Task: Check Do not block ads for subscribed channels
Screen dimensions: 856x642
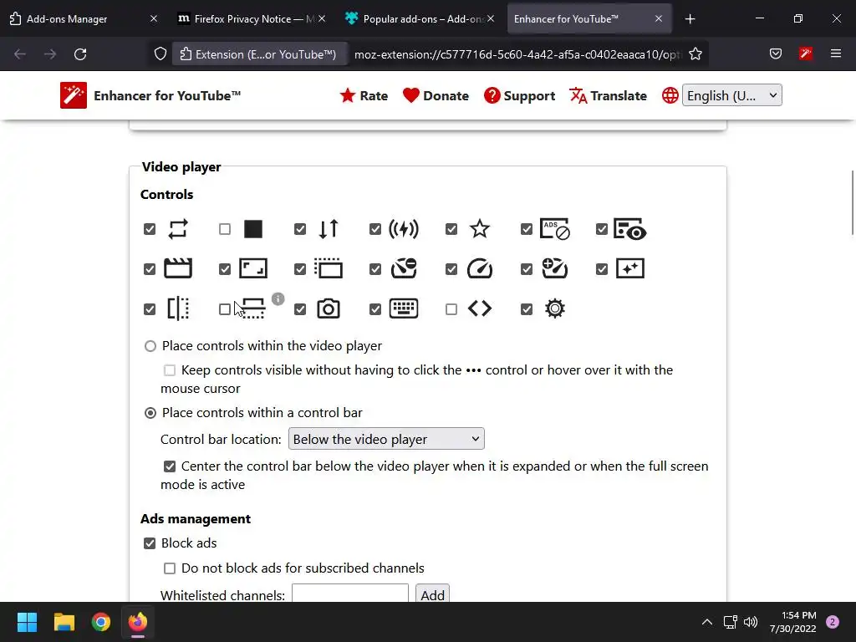Action: click(170, 568)
